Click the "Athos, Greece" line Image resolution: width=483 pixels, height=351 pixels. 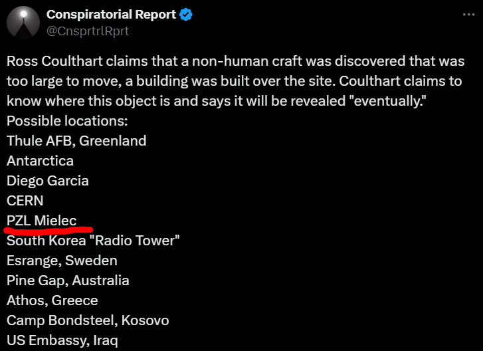coord(52,300)
